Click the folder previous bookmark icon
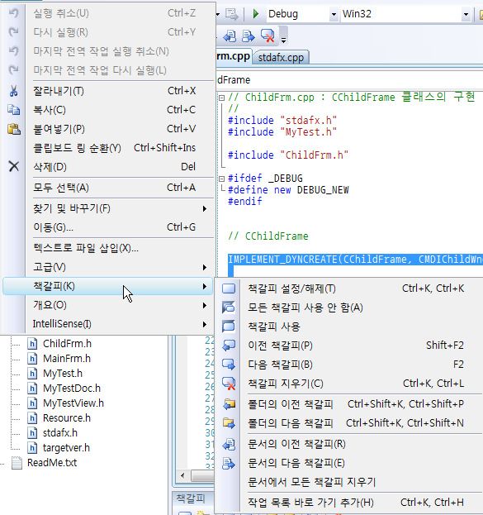The height and width of the screenshot is (515, 483). click(229, 404)
